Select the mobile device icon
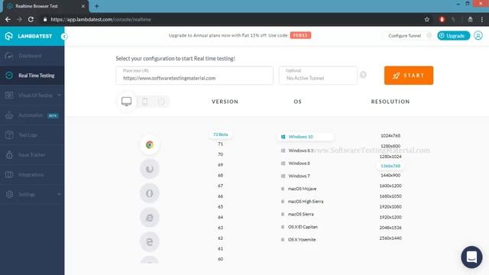Image resolution: width=489 pixels, height=275 pixels. pyautogui.click(x=144, y=102)
